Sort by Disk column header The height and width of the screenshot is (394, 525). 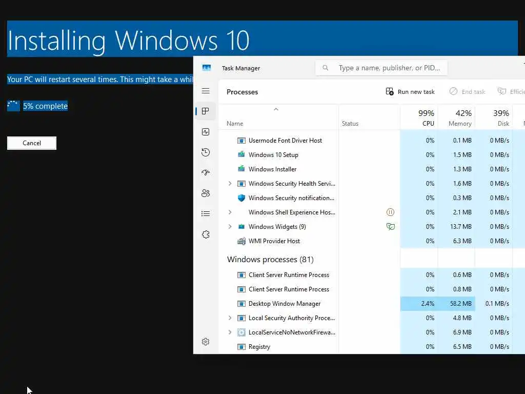click(x=494, y=118)
